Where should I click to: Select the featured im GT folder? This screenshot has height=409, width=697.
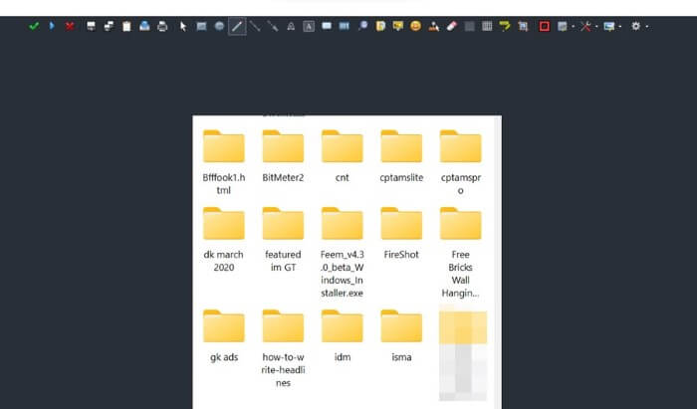(283, 240)
